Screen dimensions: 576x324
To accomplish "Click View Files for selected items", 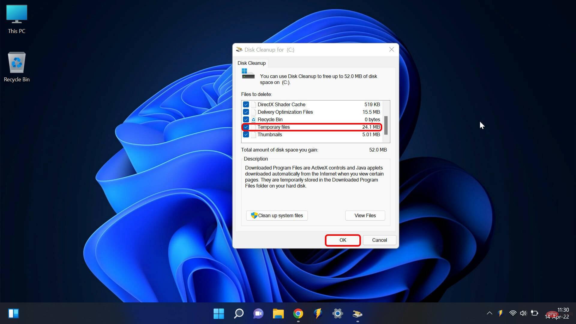I will 365,215.
